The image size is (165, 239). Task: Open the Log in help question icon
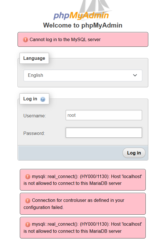pos(43,99)
